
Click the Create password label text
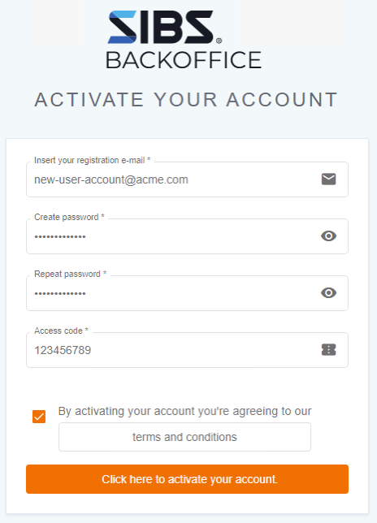(69, 217)
